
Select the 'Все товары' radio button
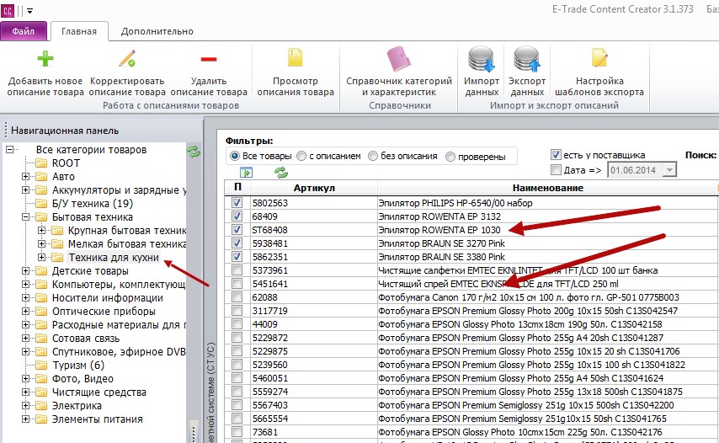click(234, 156)
